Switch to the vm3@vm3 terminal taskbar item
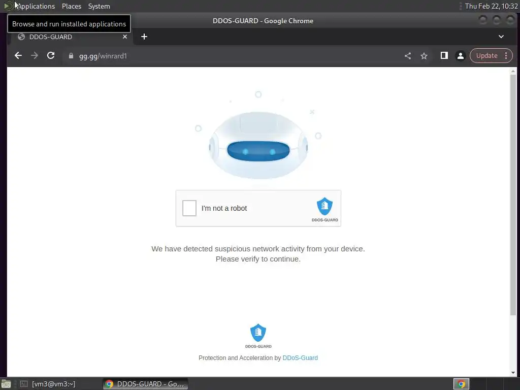 coord(48,384)
